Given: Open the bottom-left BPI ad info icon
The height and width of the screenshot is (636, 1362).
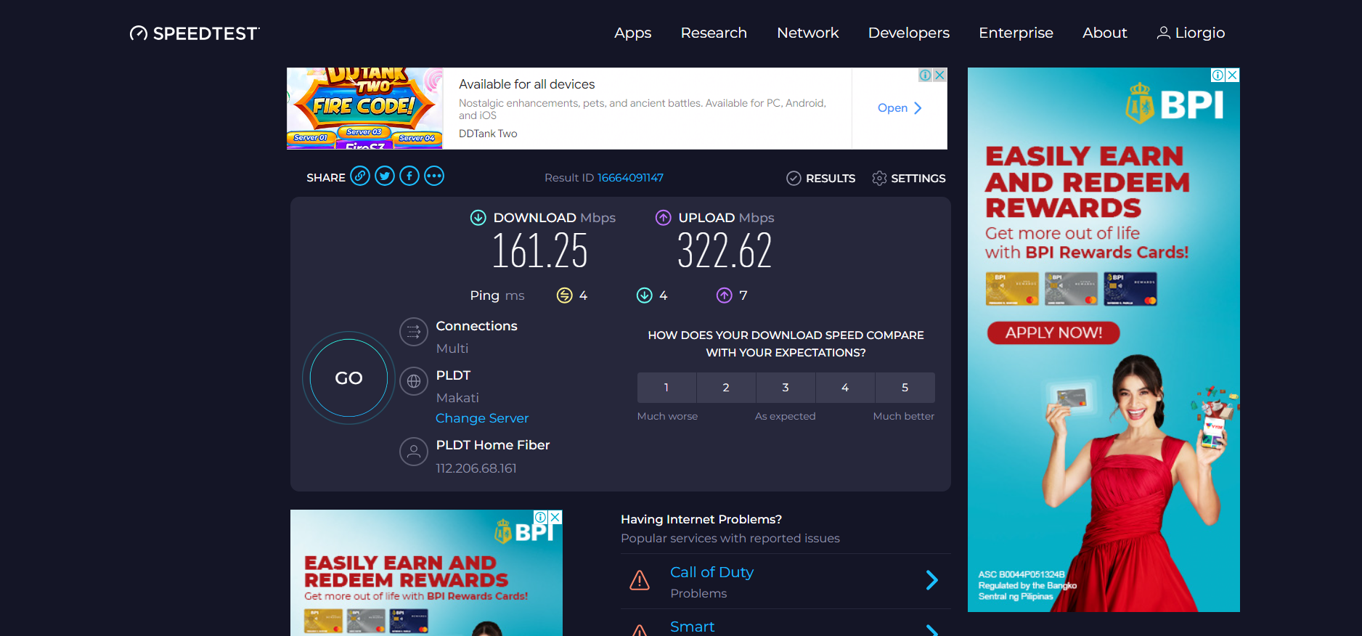Looking at the screenshot, I should tap(541, 517).
